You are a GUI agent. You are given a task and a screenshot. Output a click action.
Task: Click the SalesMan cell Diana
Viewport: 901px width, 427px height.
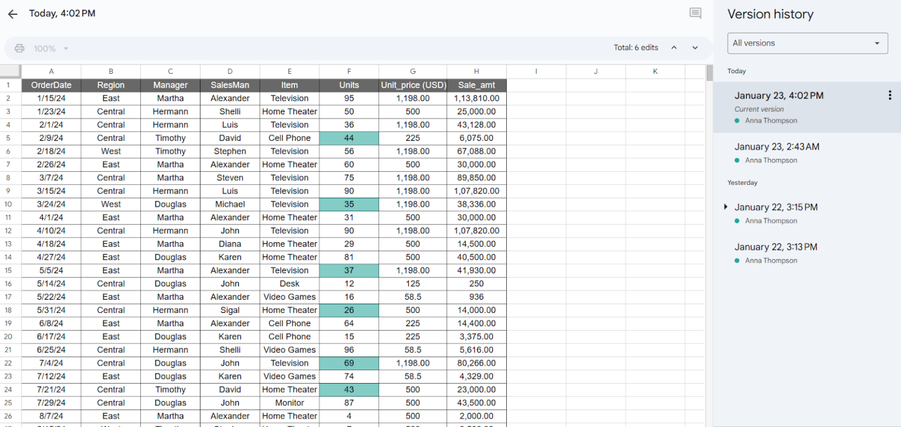pos(230,244)
